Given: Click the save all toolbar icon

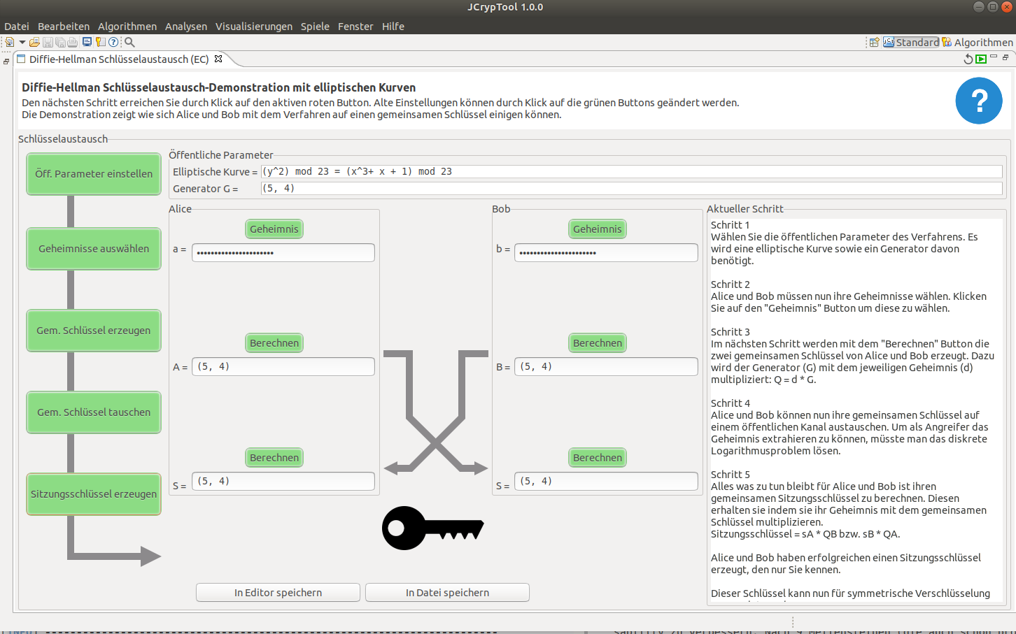Looking at the screenshot, I should tap(60, 42).
